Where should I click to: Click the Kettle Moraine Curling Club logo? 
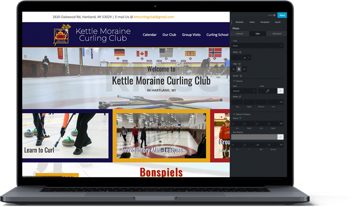(61, 35)
